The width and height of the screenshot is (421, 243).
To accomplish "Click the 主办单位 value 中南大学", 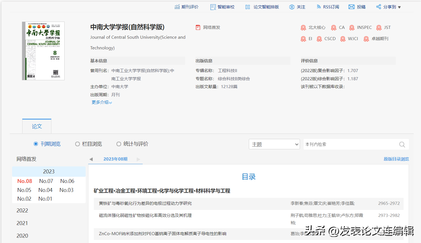I will pos(120,87).
